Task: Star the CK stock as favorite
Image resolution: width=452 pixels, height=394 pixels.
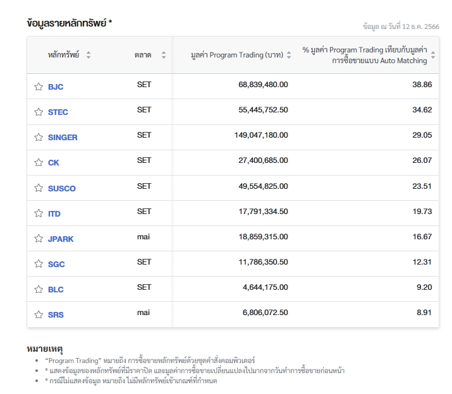Action: (39, 162)
